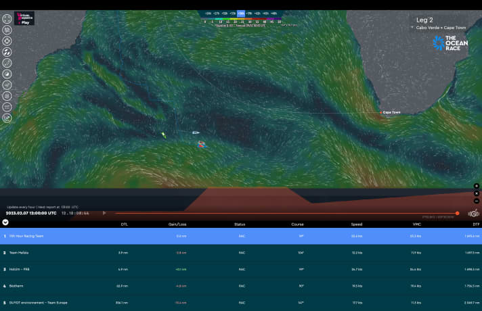Select the Biotherm row
Viewport: 482px width, 311px height.
click(241, 286)
